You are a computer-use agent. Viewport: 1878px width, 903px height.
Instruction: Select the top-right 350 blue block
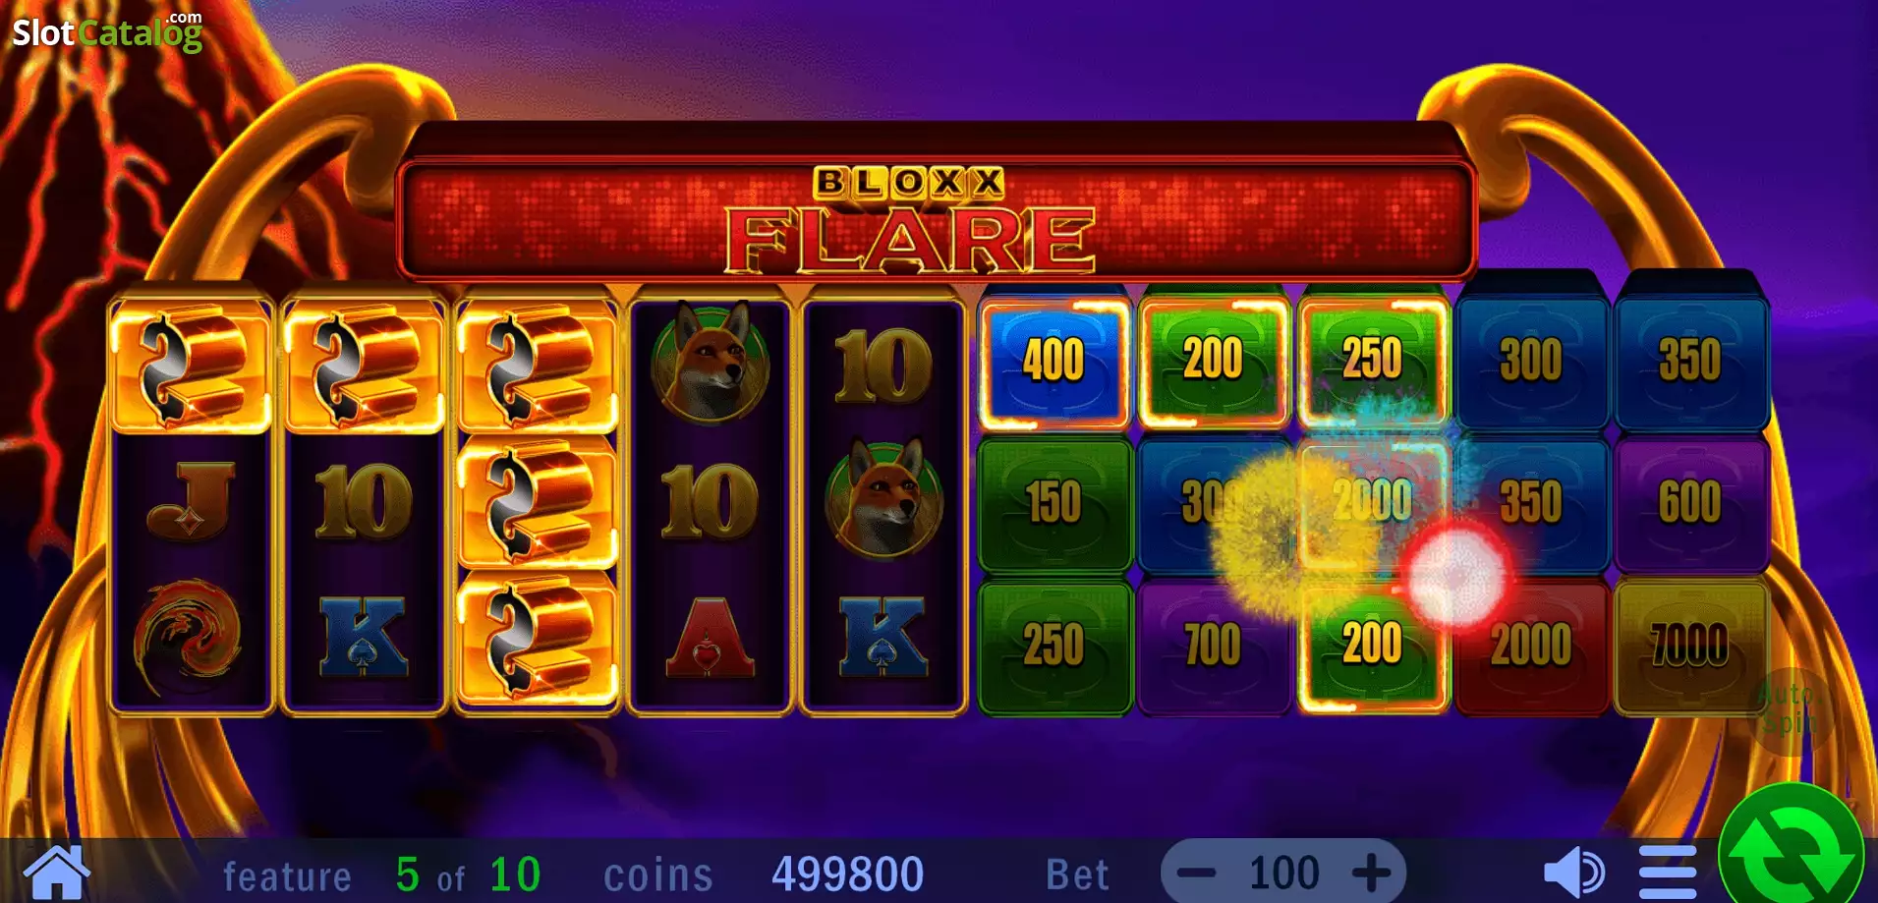pos(1689,360)
